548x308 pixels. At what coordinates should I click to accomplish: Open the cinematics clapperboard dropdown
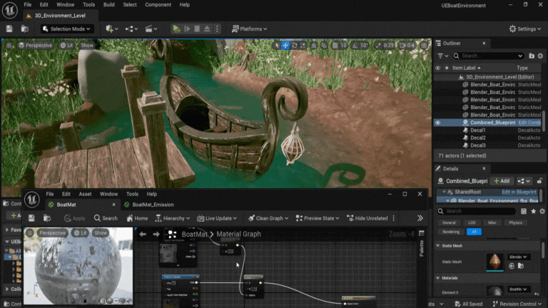pos(151,29)
